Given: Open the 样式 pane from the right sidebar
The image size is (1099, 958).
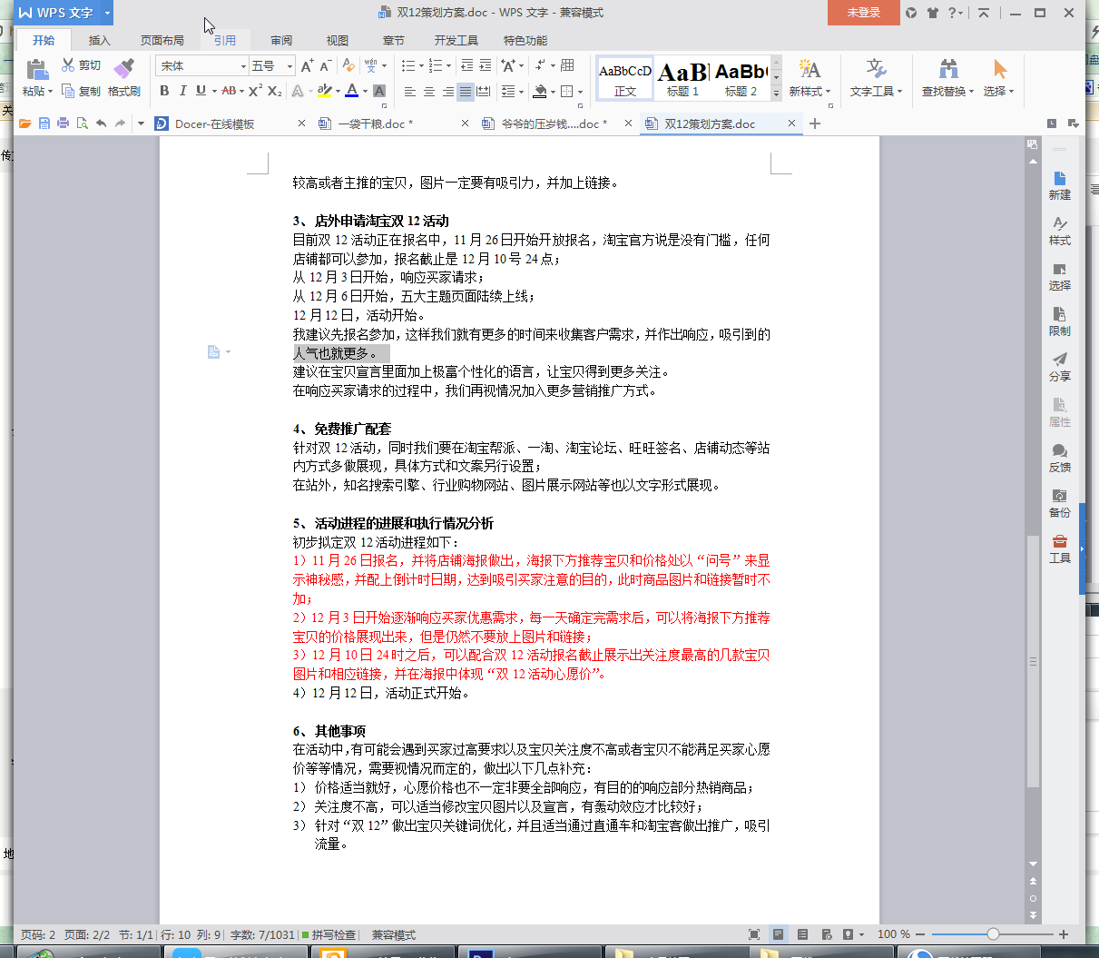Looking at the screenshot, I should (x=1059, y=231).
